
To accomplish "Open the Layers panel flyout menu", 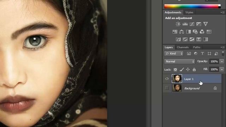I will 223,47.
